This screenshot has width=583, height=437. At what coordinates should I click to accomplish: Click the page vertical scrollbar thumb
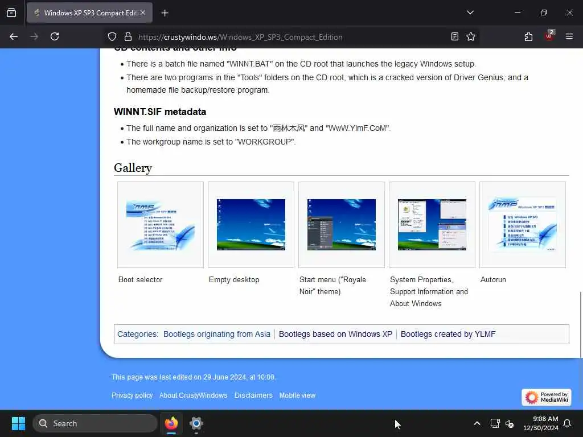580,325
